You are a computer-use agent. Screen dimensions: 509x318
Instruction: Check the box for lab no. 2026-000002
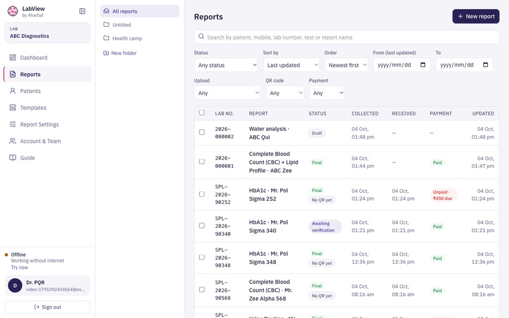(x=202, y=132)
